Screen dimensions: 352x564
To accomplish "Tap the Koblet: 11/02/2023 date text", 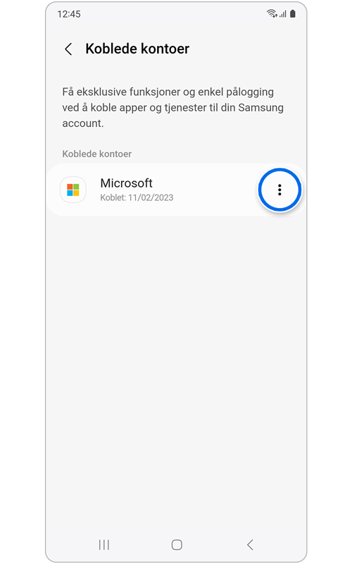I will pos(137,197).
